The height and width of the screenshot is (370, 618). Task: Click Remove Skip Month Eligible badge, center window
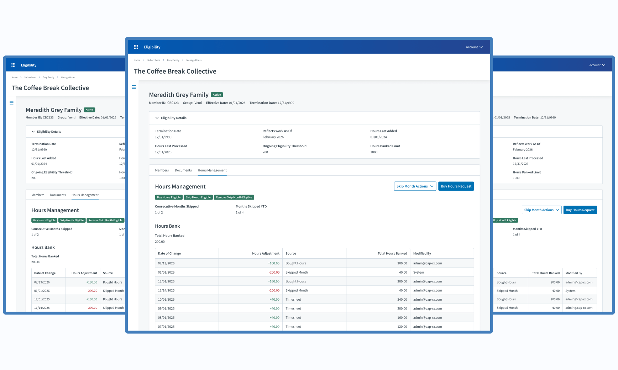pyautogui.click(x=234, y=197)
